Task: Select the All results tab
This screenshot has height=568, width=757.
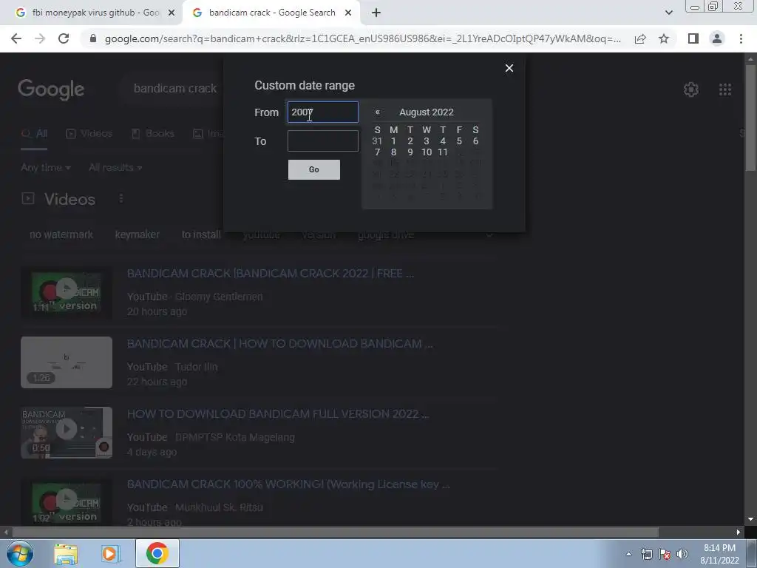Action: [34, 134]
